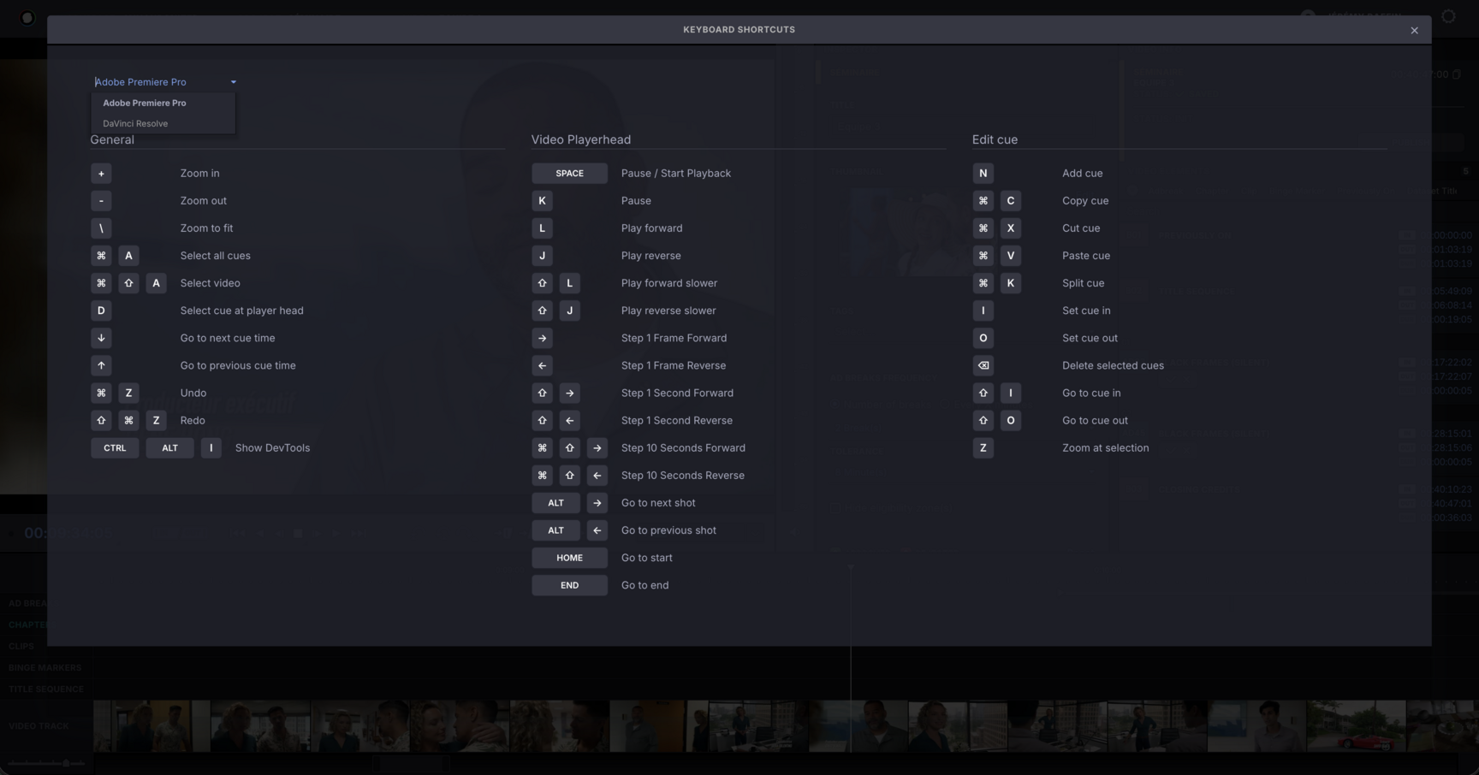The width and height of the screenshot is (1479, 775).
Task: Click the Z key cap for Zoom at selection
Action: click(983, 448)
